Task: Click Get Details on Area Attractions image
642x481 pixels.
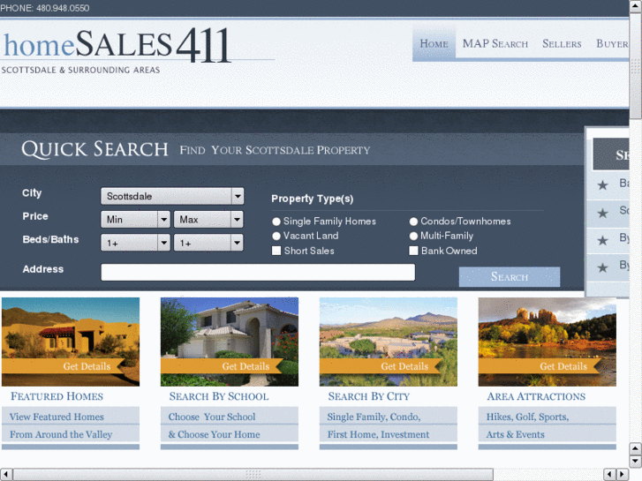Action: pyautogui.click(x=563, y=366)
